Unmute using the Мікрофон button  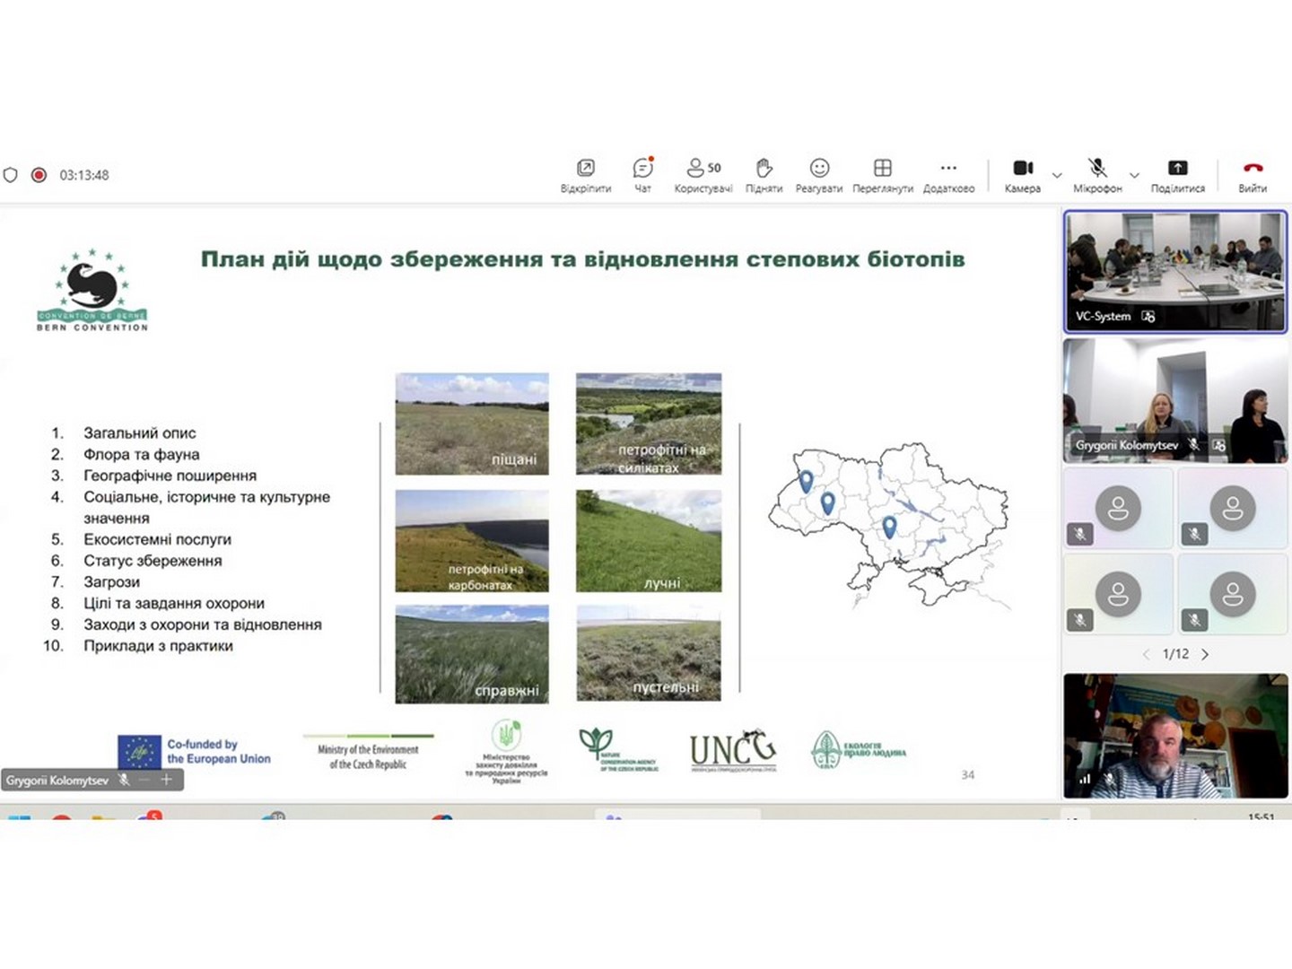1097,174
